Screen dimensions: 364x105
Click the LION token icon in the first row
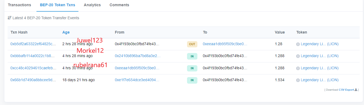click(298, 44)
